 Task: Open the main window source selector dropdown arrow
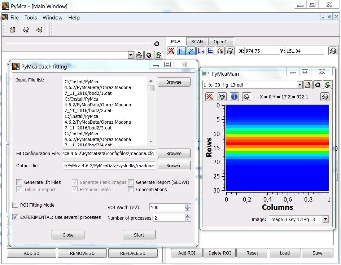(131, 55)
